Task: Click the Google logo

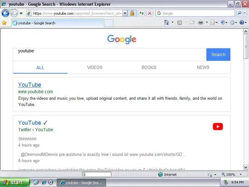Action: coord(122,39)
